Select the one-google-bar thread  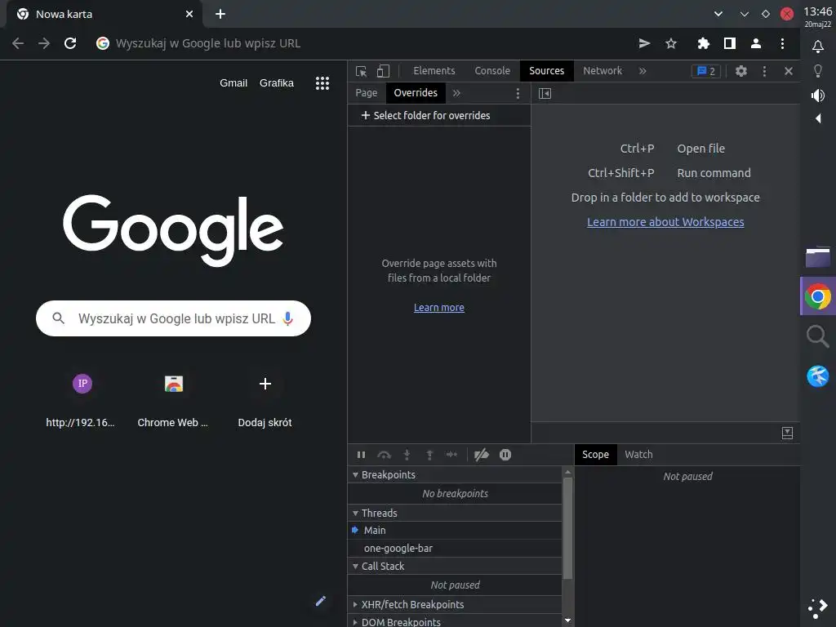tap(455, 548)
